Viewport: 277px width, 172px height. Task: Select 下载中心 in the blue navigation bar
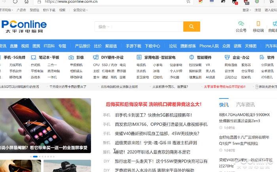152,46
